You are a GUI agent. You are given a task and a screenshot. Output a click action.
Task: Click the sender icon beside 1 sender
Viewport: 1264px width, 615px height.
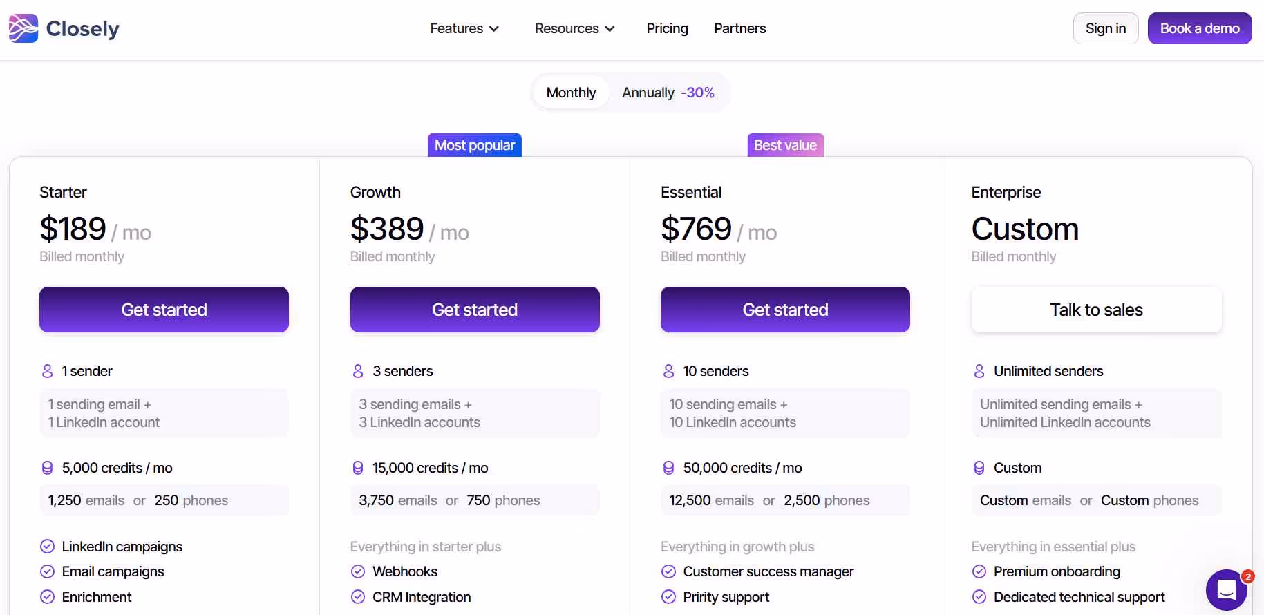pyautogui.click(x=47, y=371)
